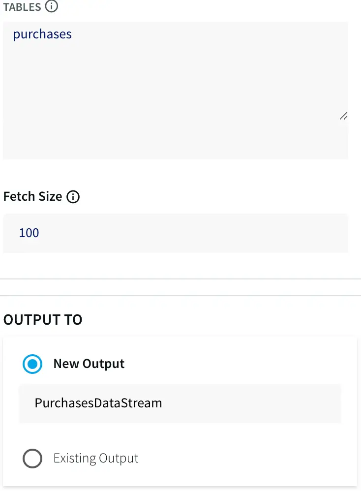Grab the resize handle of the tables box
The image size is (361, 491).
coord(343,116)
